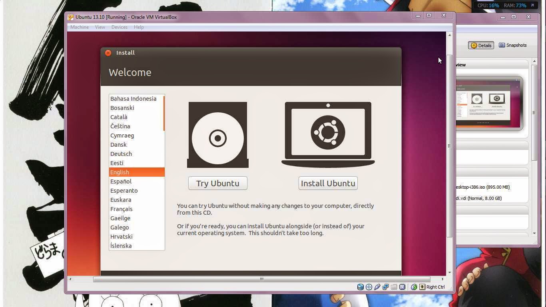Select Eesti language
The width and height of the screenshot is (546, 307).
pos(136,163)
